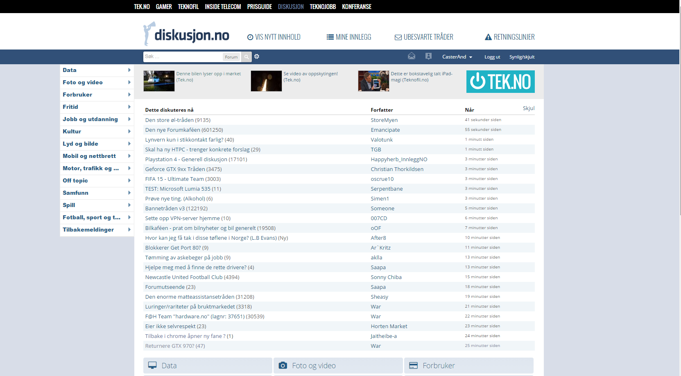
Task: Expand the Off topic sidebar menu
Action: click(x=129, y=180)
